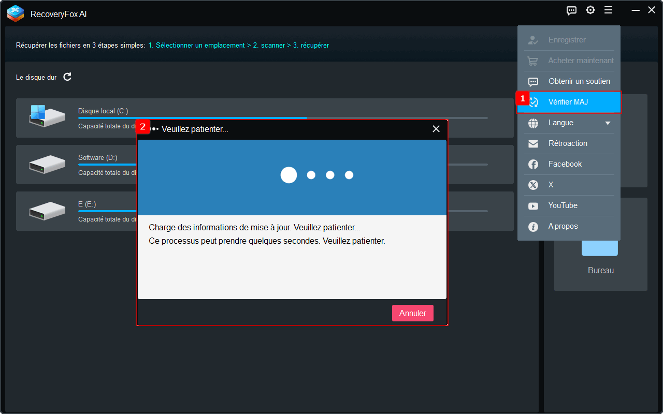Click the X social icon in menu
The height and width of the screenshot is (414, 663).
(533, 185)
